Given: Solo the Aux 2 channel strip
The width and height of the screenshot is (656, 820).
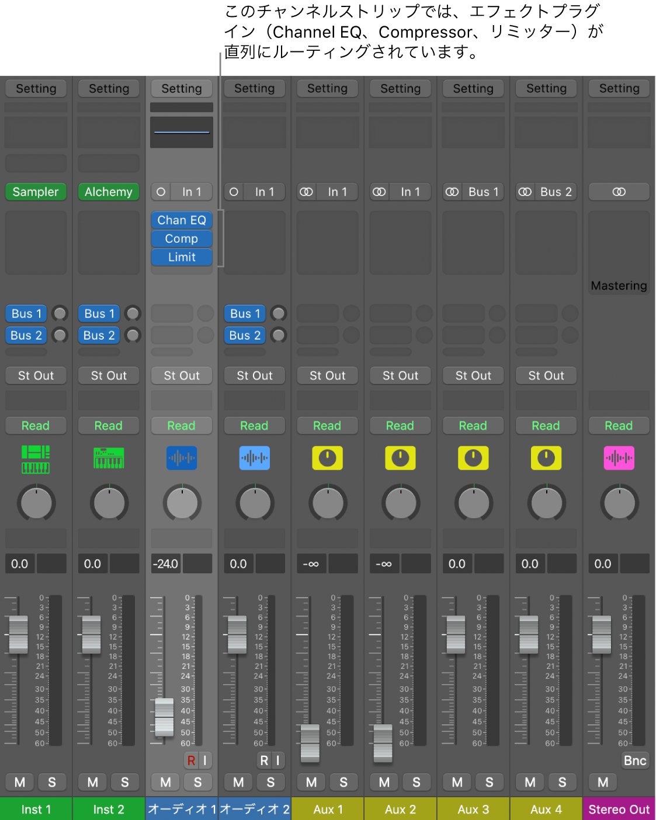Looking at the screenshot, I should [x=416, y=782].
